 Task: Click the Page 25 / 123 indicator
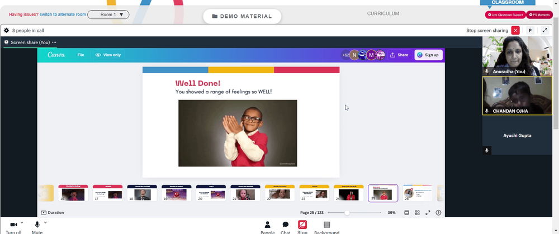tap(312, 213)
